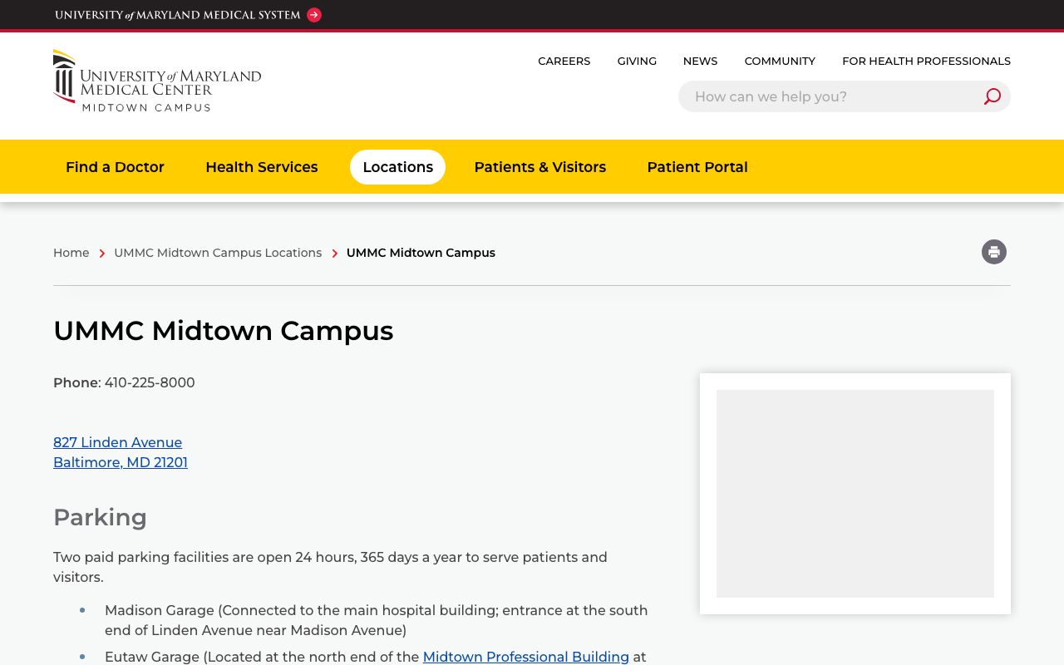Open the Patients & Visitors menu

point(539,167)
